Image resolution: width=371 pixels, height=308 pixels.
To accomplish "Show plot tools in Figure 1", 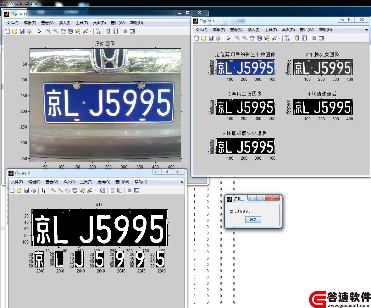I will point(321,38).
